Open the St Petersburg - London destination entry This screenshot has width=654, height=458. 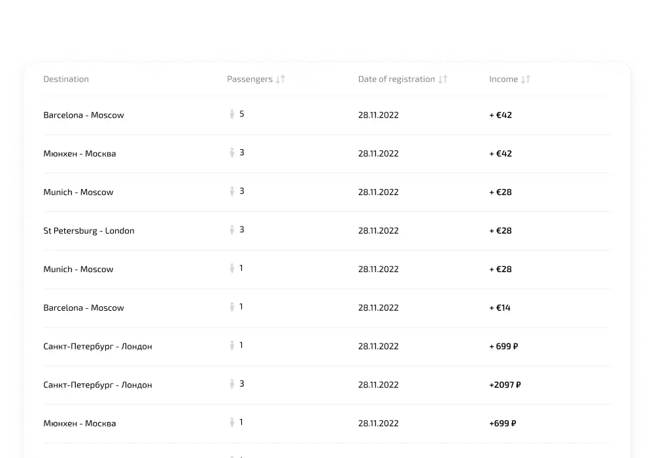pyautogui.click(x=89, y=231)
